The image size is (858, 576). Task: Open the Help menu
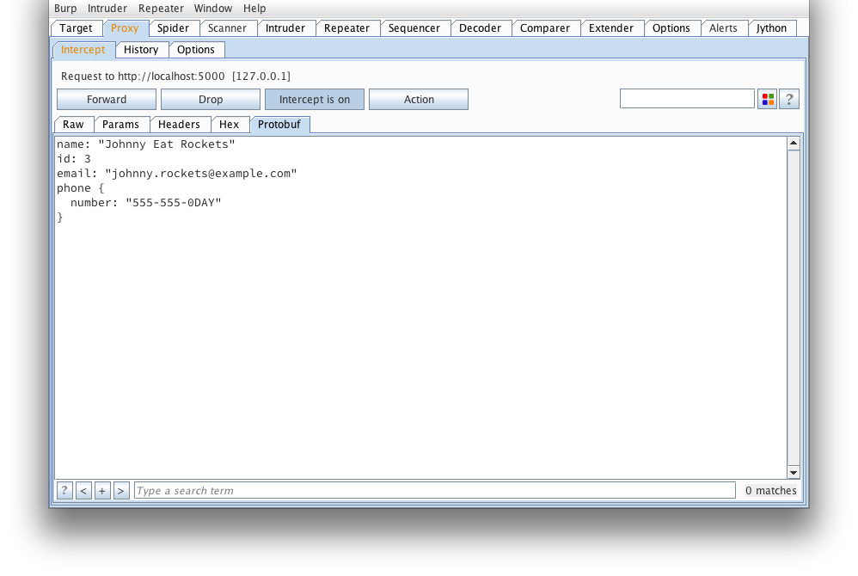(254, 9)
